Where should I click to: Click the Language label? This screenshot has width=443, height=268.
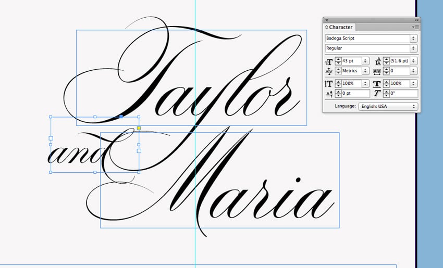(x=345, y=106)
